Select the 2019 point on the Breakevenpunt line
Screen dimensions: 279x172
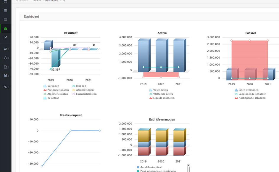click(x=42, y=166)
